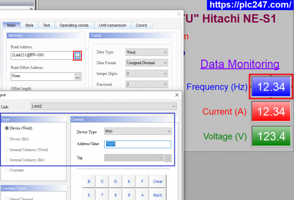
Task: Select the green Voltage numeric display
Action: point(271,136)
